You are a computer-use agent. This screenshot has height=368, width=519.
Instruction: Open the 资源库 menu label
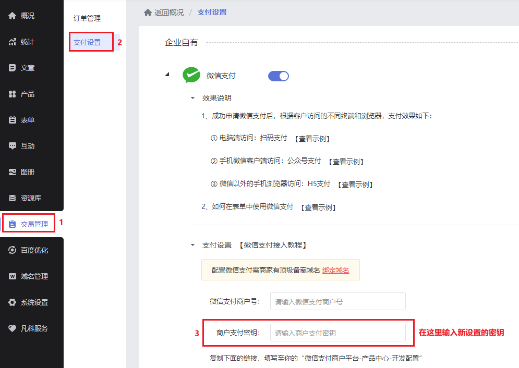click(x=31, y=198)
